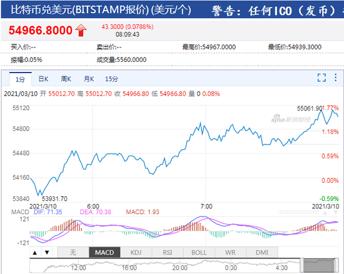
Task: Switch to the 月K chart tab
Action: (89, 79)
